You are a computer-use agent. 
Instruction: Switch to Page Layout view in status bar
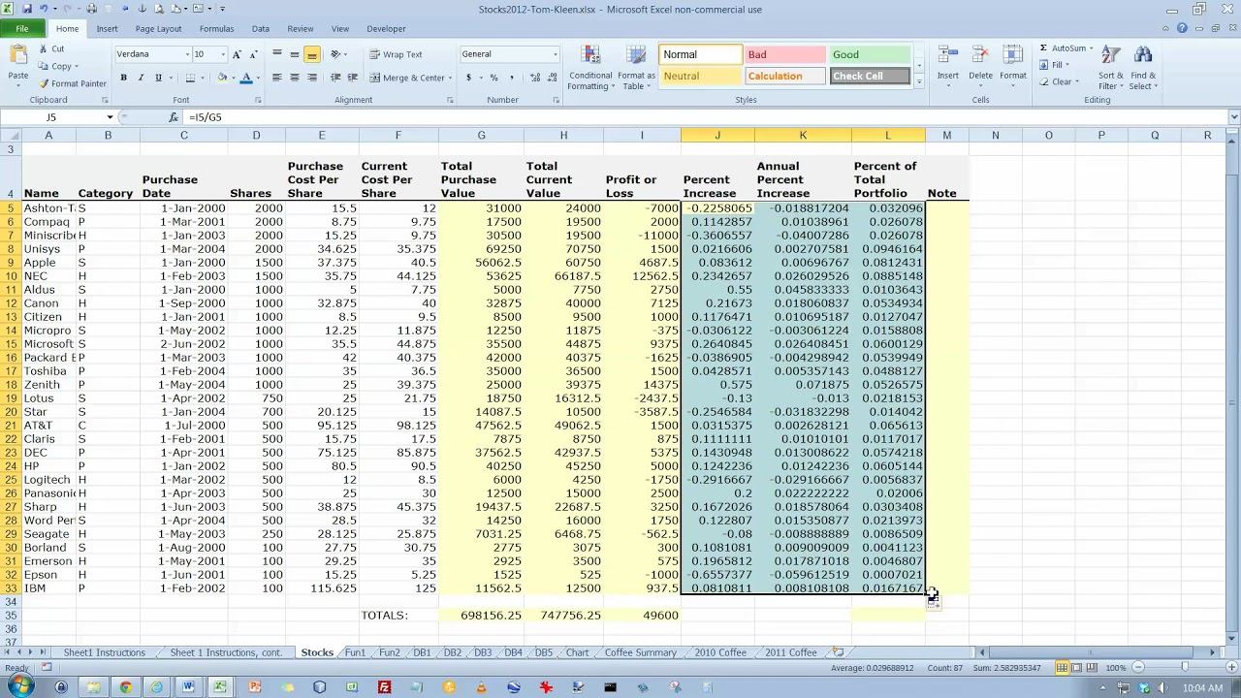(x=1077, y=668)
